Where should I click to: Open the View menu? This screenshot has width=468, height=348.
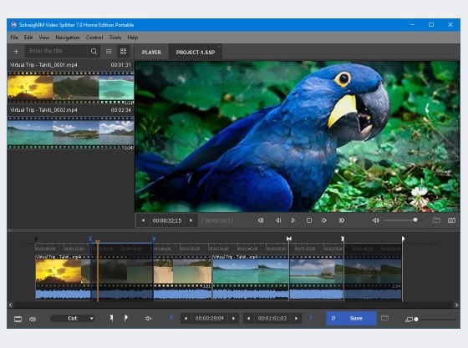[43, 38]
